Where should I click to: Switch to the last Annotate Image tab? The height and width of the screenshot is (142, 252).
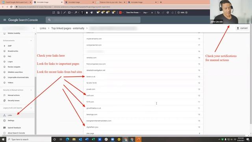click(x=142, y=2)
